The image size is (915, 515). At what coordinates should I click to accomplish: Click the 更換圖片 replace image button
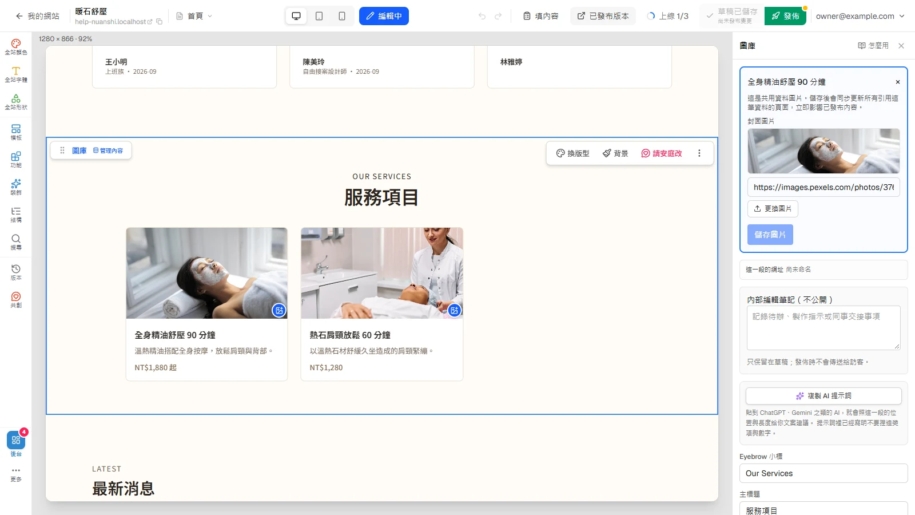click(773, 209)
